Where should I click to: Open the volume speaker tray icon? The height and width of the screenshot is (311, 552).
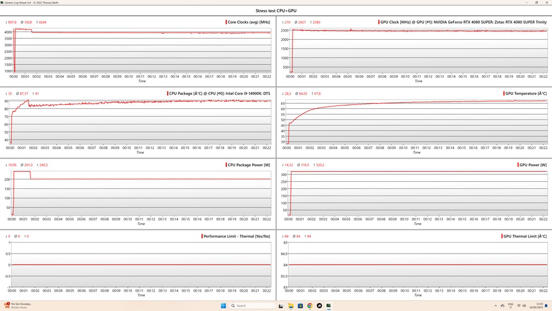pyautogui.click(x=525, y=305)
